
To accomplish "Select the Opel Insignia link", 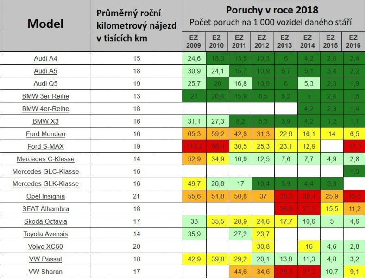I will [45, 196].
